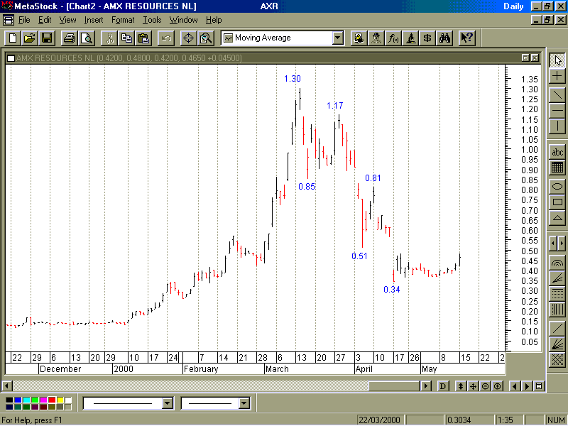Click the zoom box magnifier icon
Image resolution: width=568 pixels, height=426 pixels.
206,38
